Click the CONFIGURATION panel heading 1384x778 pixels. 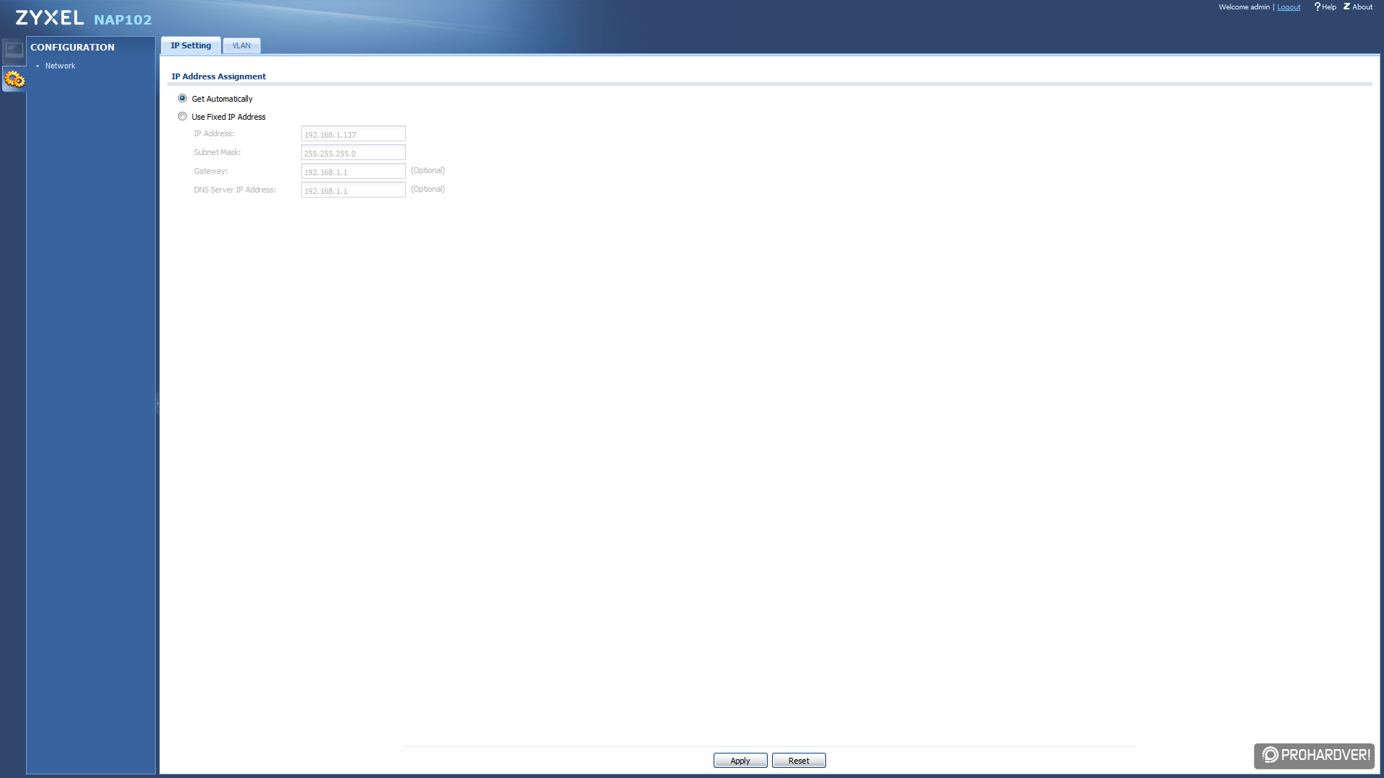[72, 47]
